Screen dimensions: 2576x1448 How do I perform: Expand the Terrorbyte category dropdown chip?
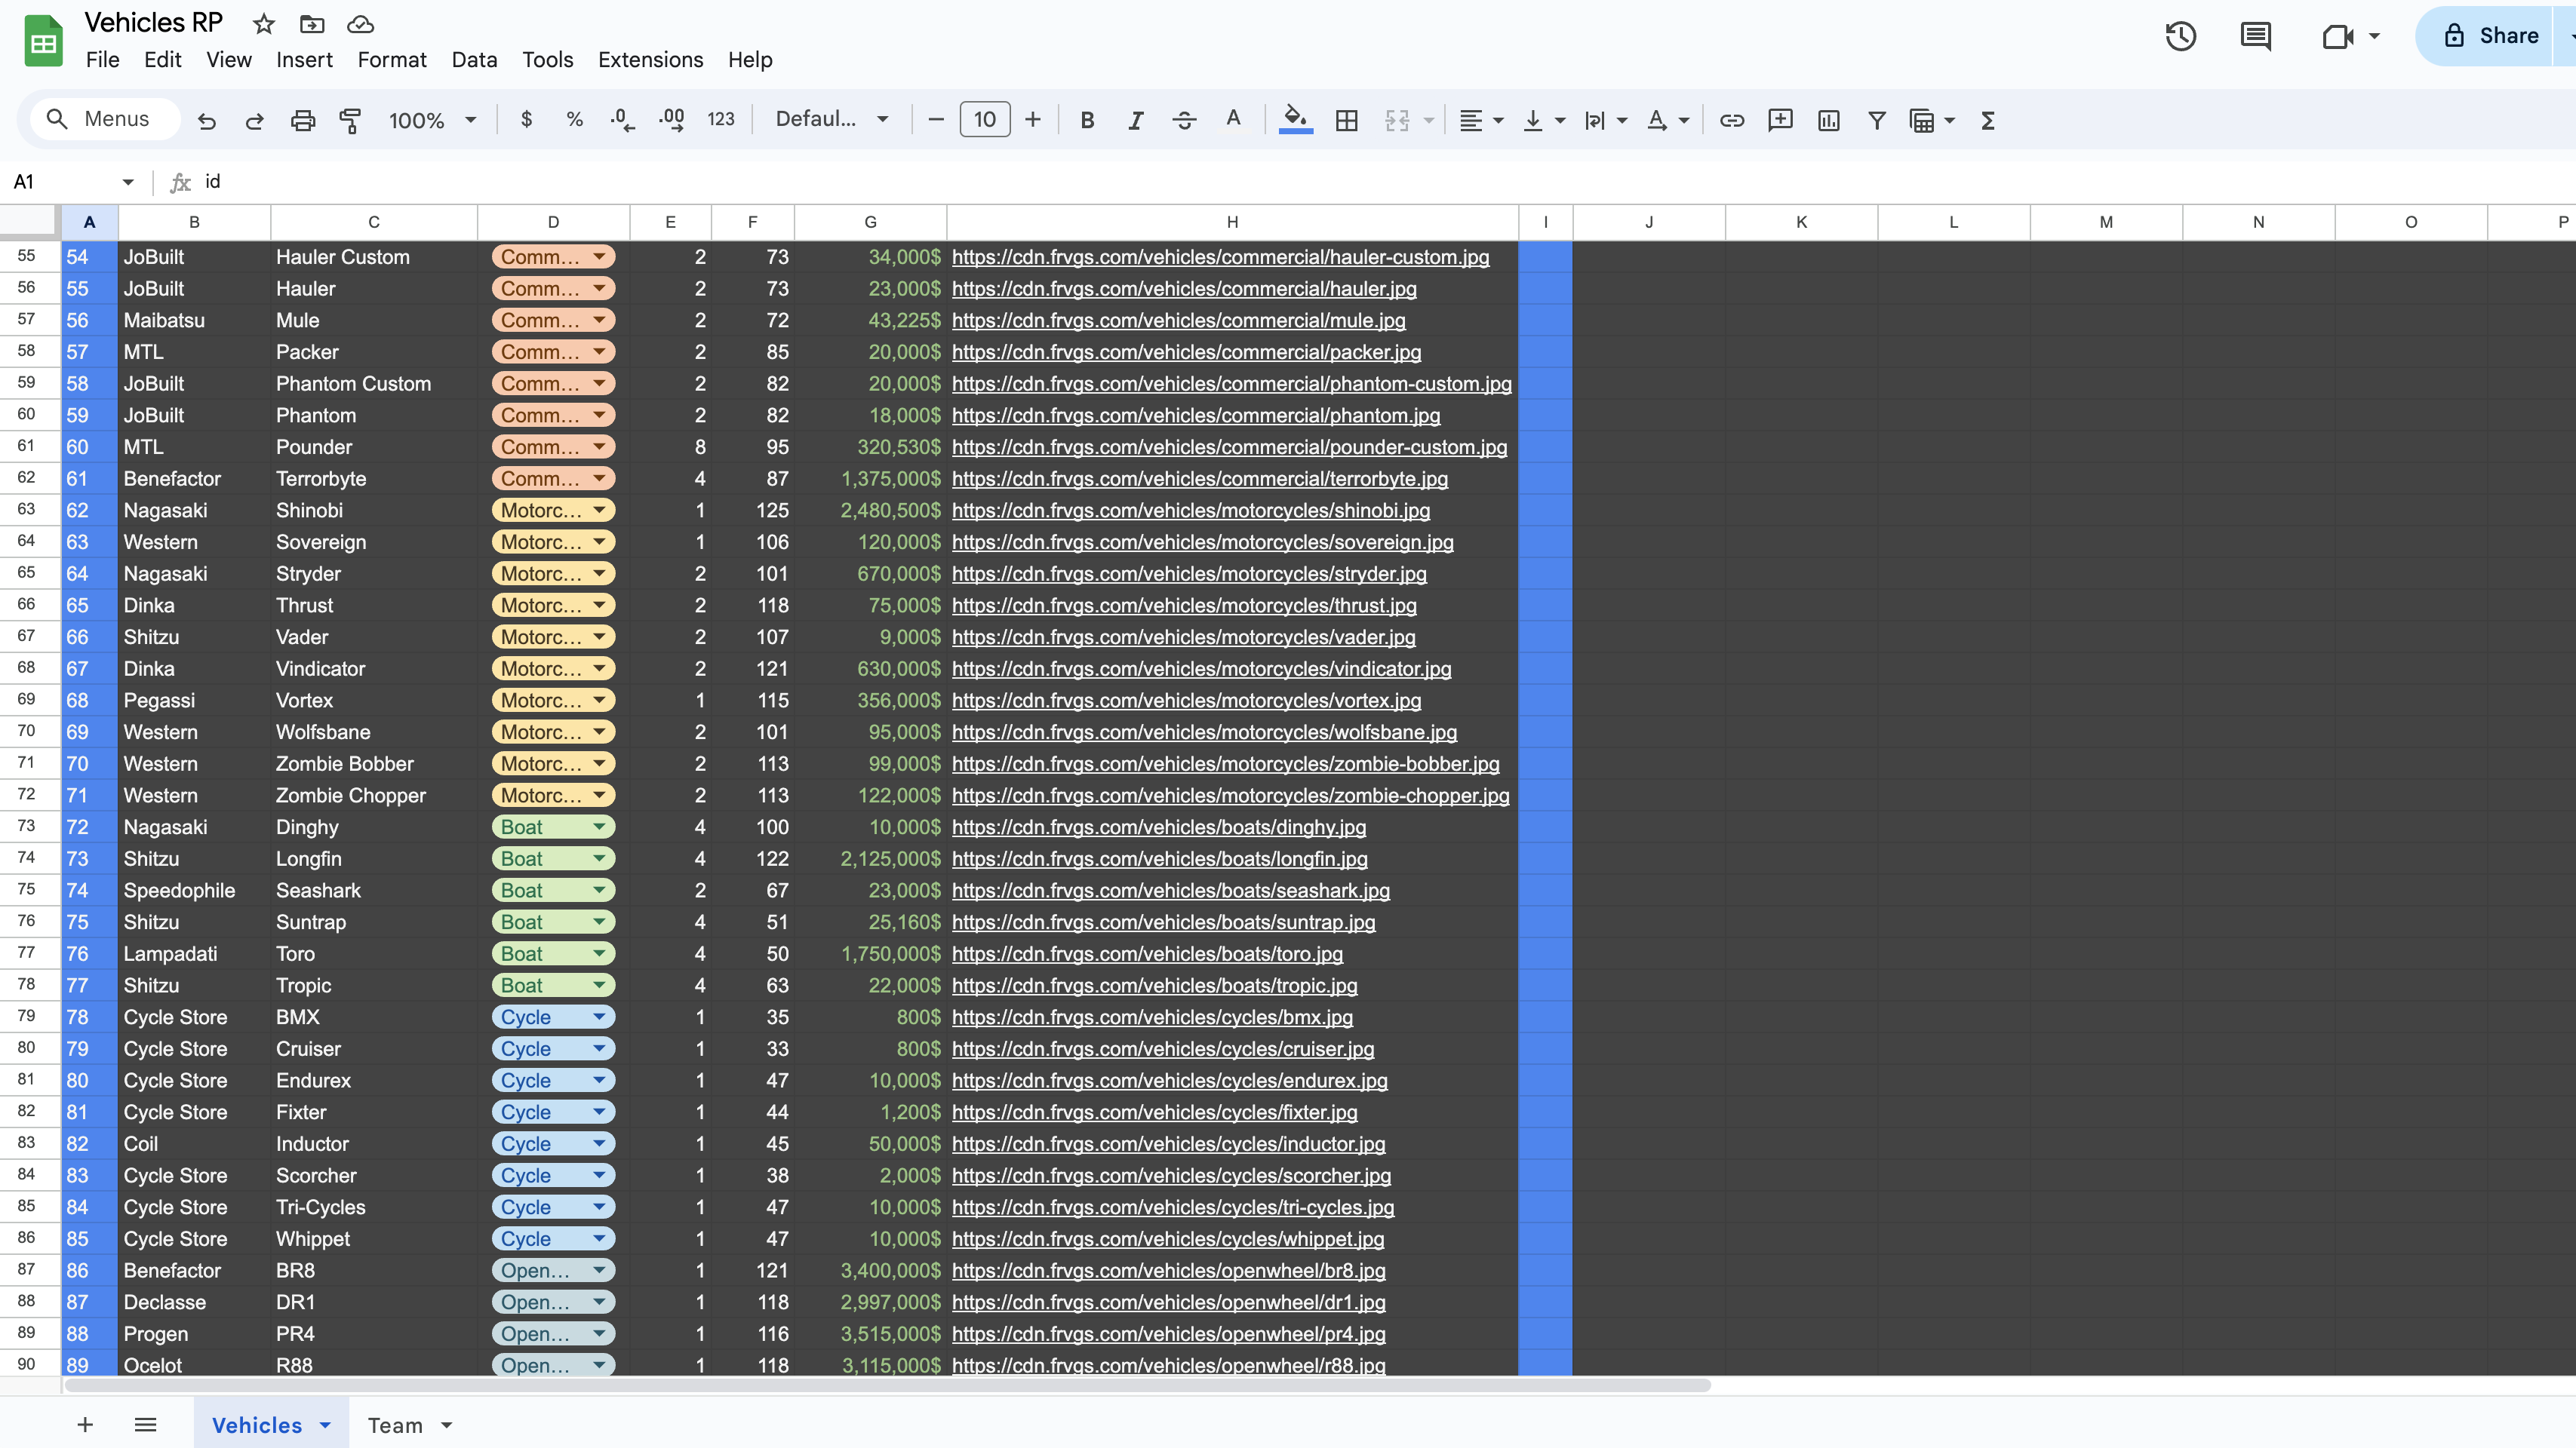click(x=599, y=479)
